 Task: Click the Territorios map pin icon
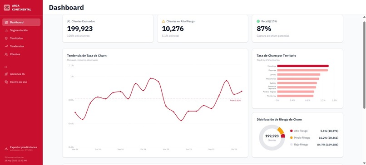6,38
